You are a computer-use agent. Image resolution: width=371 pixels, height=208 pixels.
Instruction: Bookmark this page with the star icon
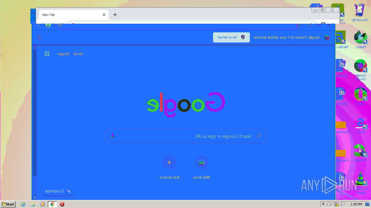[x=60, y=25]
